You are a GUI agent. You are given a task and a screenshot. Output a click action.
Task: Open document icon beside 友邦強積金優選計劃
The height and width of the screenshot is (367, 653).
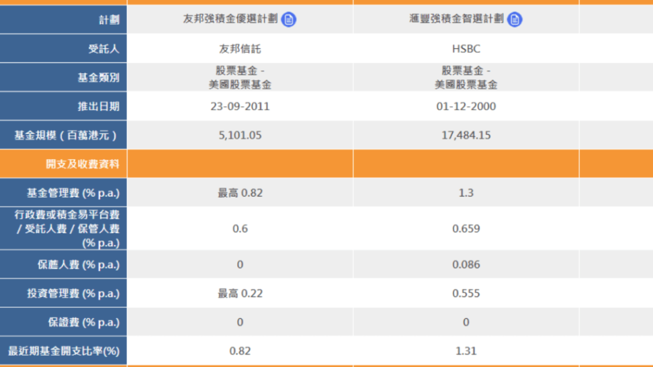(289, 19)
